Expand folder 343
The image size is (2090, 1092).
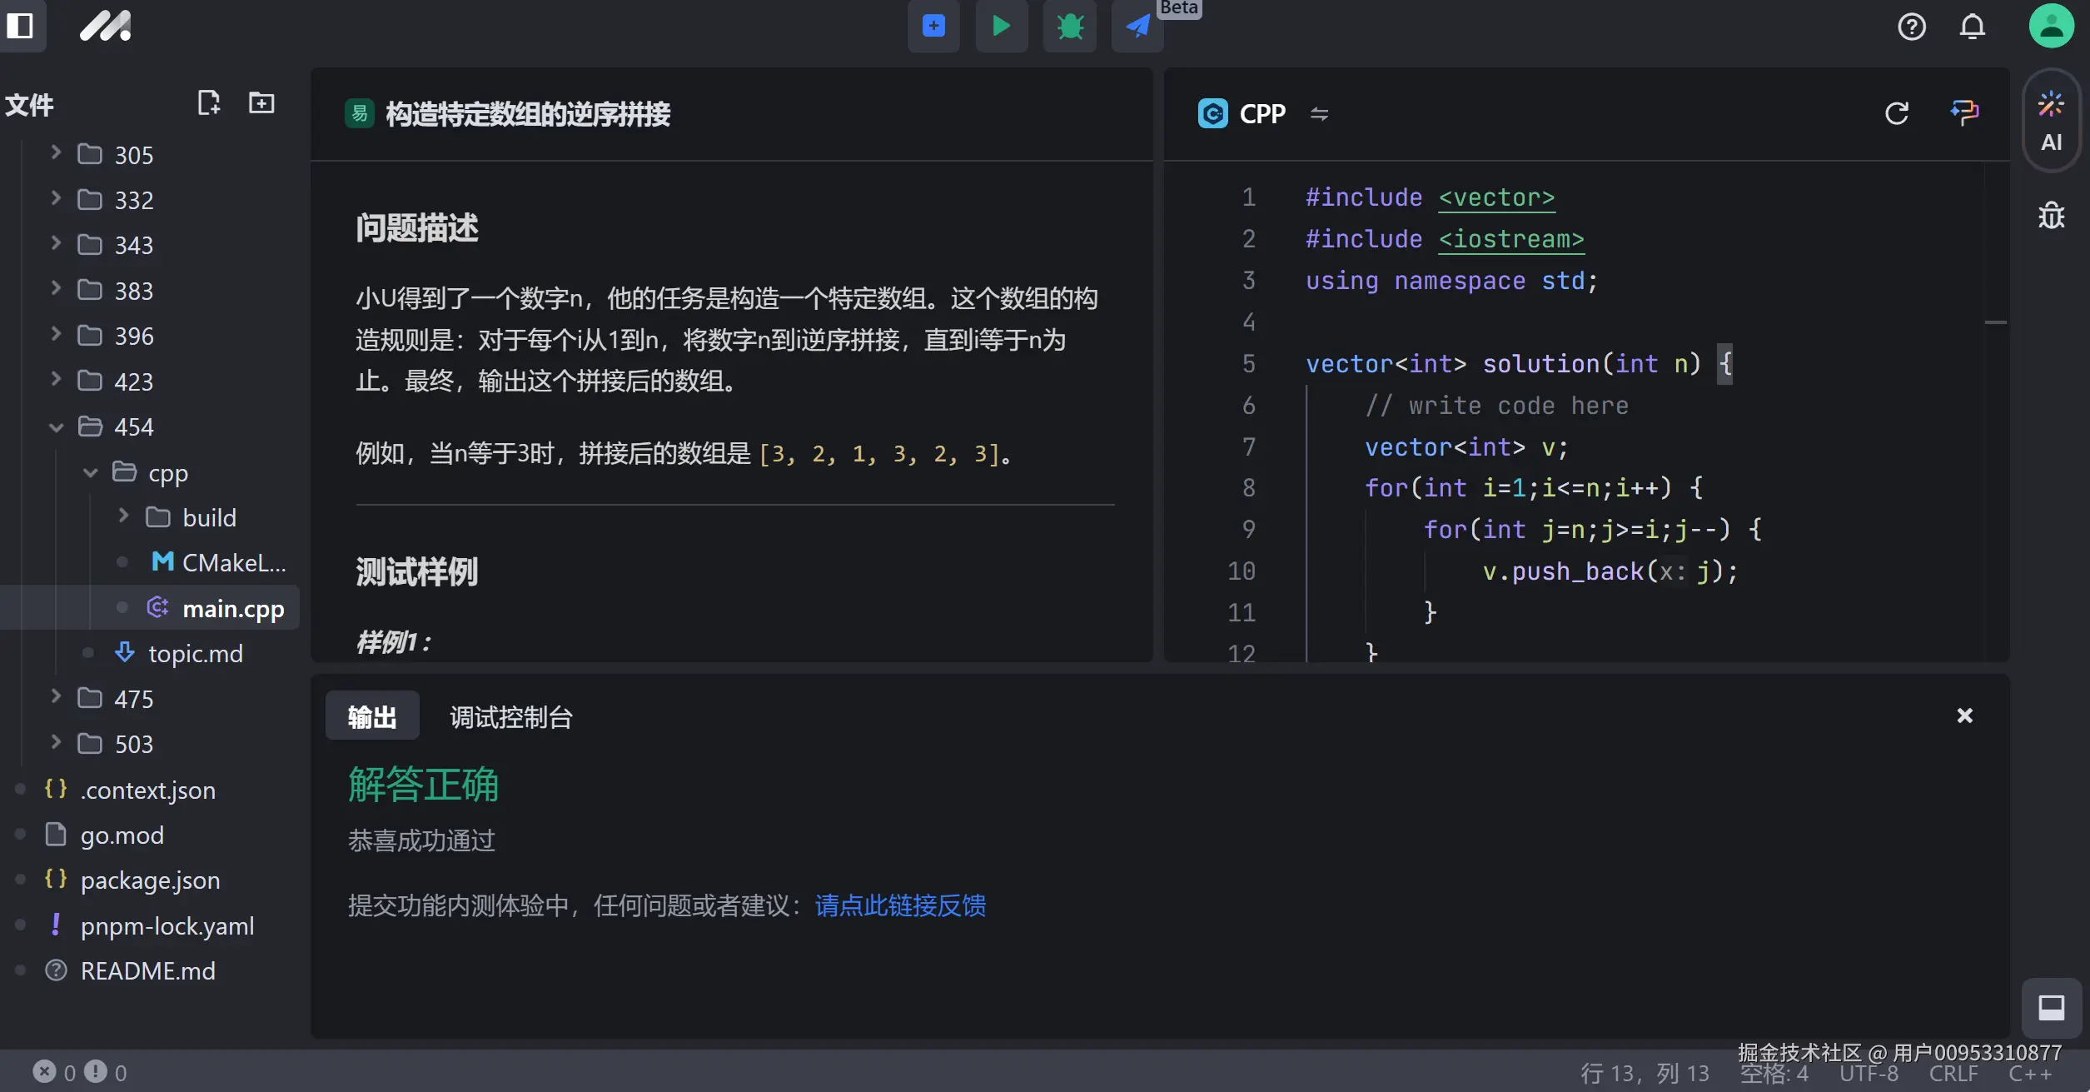pyautogui.click(x=55, y=244)
